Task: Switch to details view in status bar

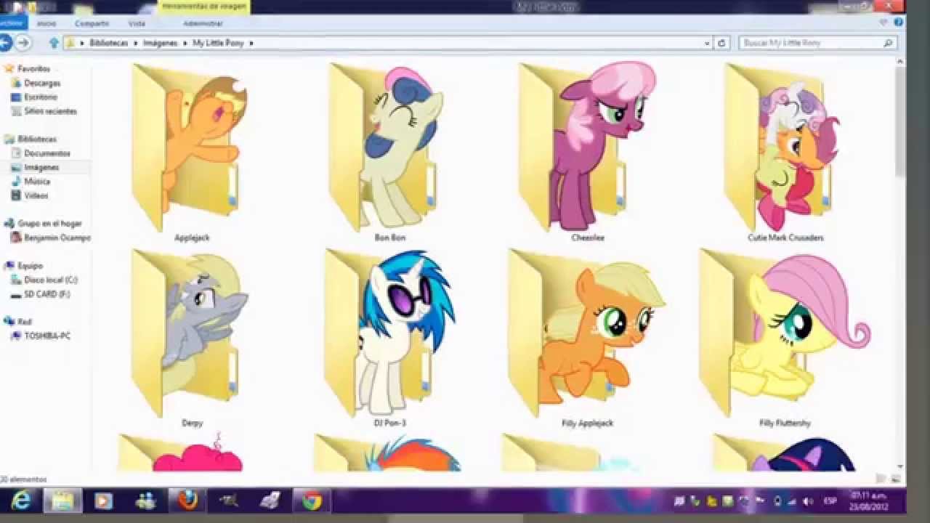Action: pyautogui.click(x=881, y=479)
